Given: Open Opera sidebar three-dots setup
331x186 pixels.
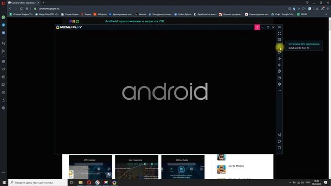Looking at the screenshot, I should pyautogui.click(x=4, y=172).
